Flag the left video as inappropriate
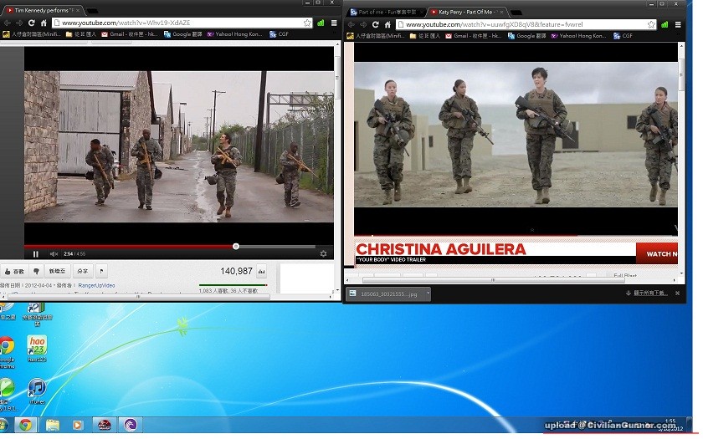Image resolution: width=703 pixels, height=439 pixels. click(102, 271)
